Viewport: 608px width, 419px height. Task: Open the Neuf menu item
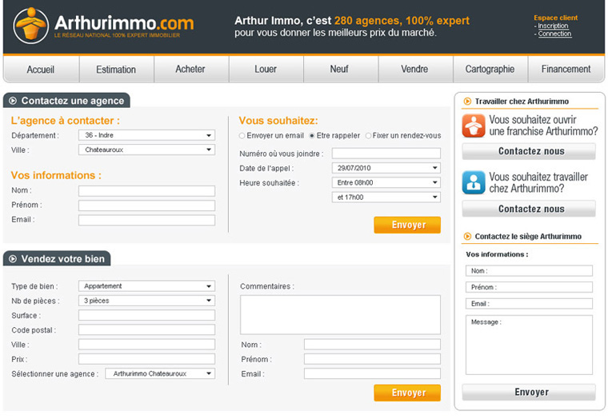click(x=341, y=70)
